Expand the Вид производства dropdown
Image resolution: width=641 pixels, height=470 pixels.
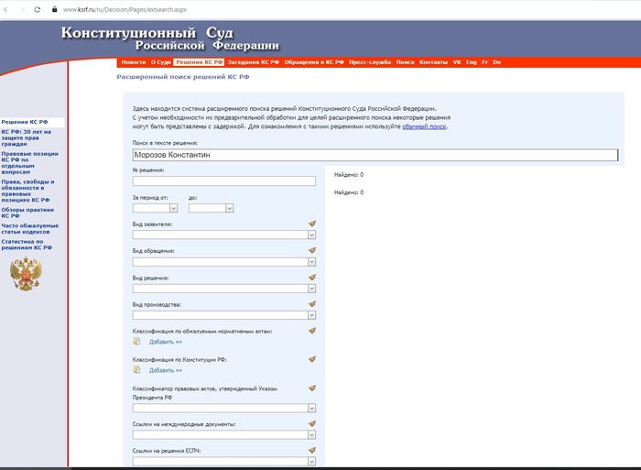point(311,315)
